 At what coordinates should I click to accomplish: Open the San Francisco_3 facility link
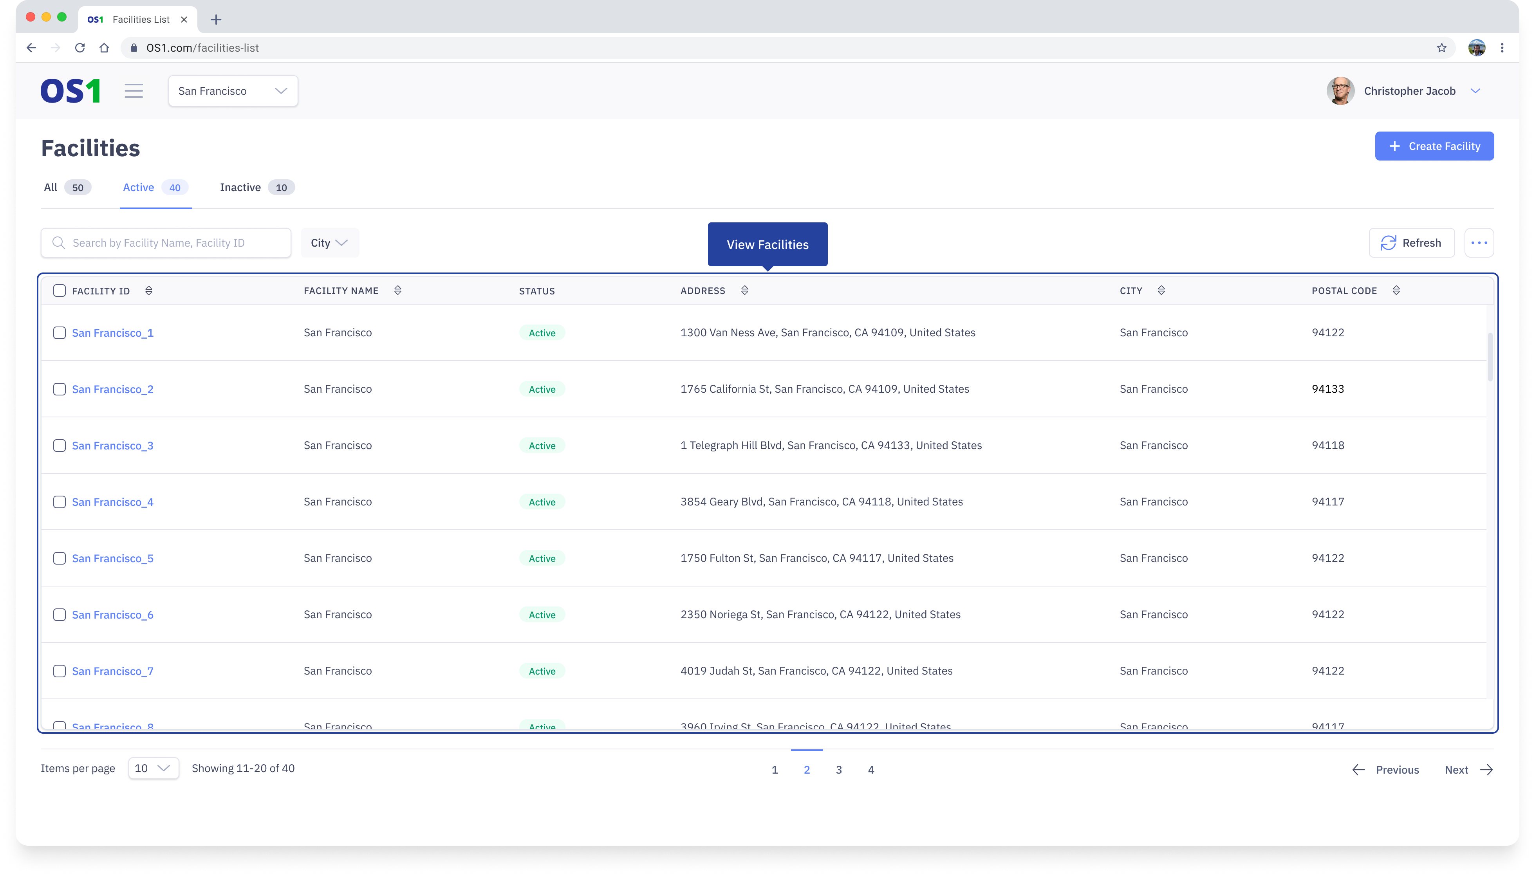coord(113,446)
